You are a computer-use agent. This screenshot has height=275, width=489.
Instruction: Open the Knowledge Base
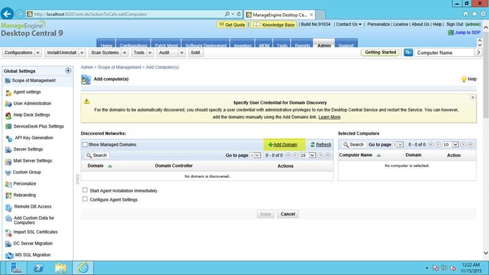tap(273, 25)
